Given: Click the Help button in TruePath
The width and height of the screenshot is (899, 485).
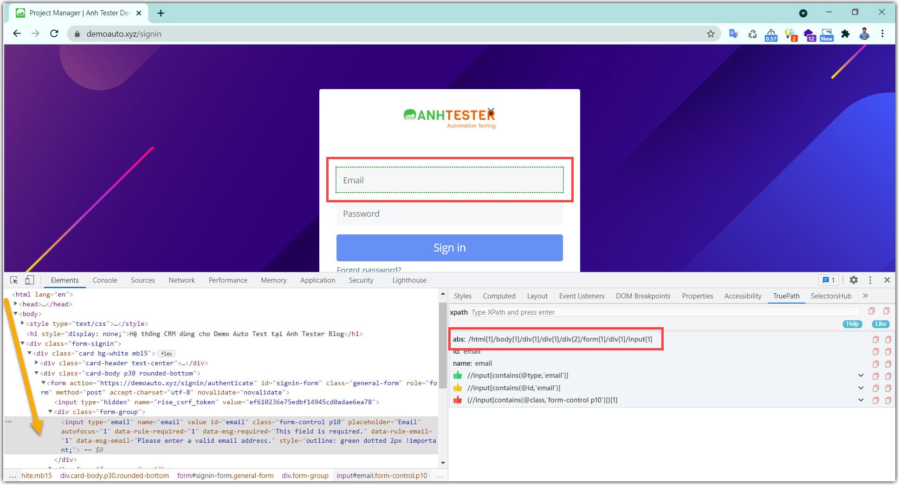Looking at the screenshot, I should point(852,324).
